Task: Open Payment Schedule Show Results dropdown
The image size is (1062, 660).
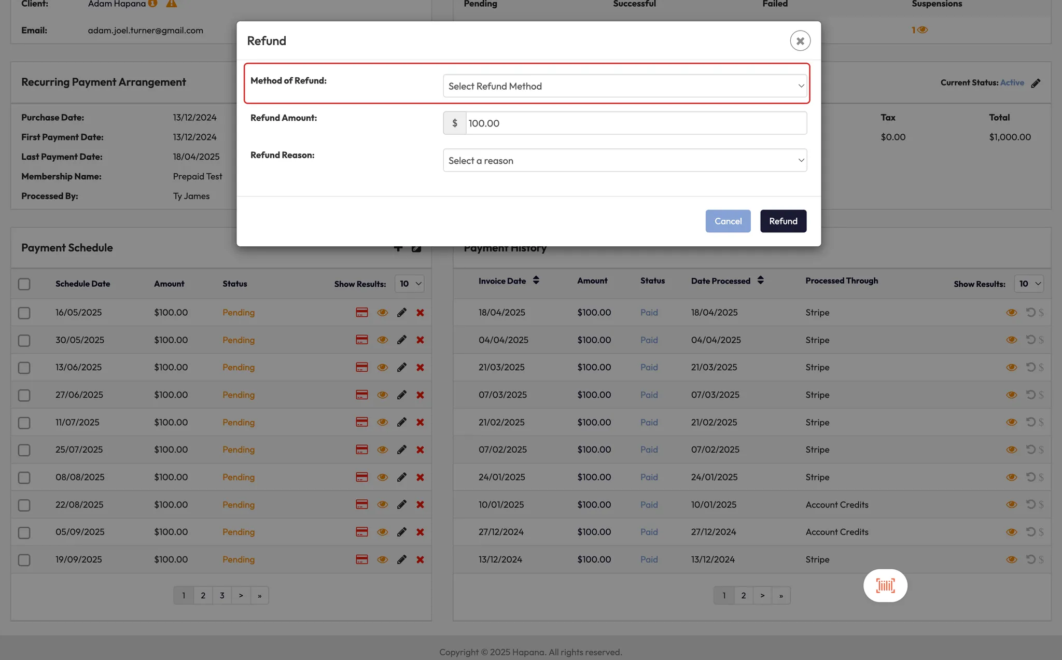Action: [409, 284]
